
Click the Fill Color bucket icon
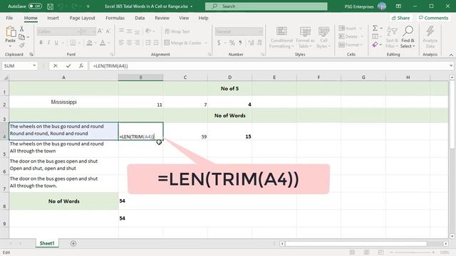pos(89,43)
